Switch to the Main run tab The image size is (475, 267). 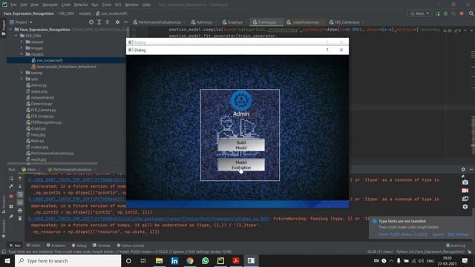coord(29,170)
